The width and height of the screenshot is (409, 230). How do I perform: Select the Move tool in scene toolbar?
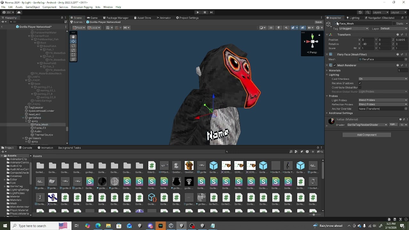[x=73, y=41]
